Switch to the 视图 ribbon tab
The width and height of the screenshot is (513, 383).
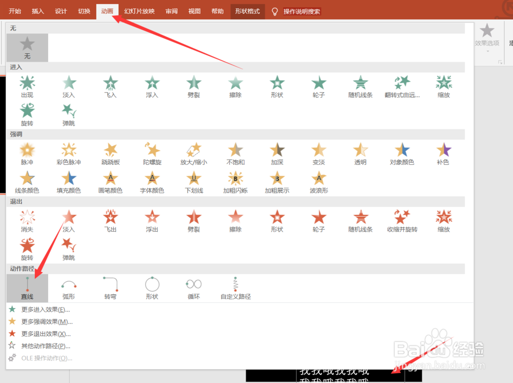194,11
